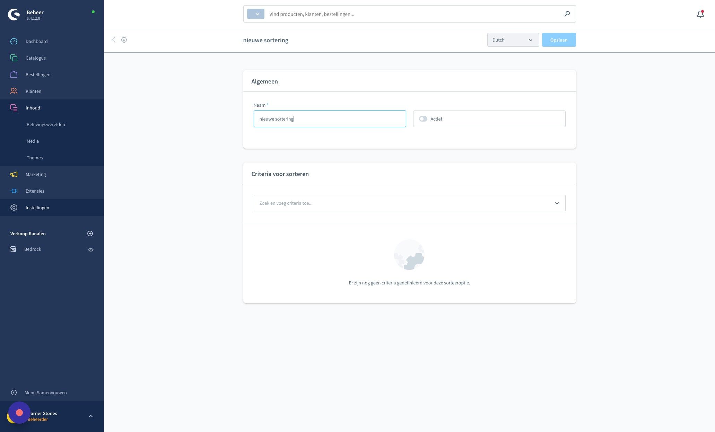This screenshot has width=715, height=432.
Task: Toggle Bedrock sales channel visibility
Action: [91, 249]
